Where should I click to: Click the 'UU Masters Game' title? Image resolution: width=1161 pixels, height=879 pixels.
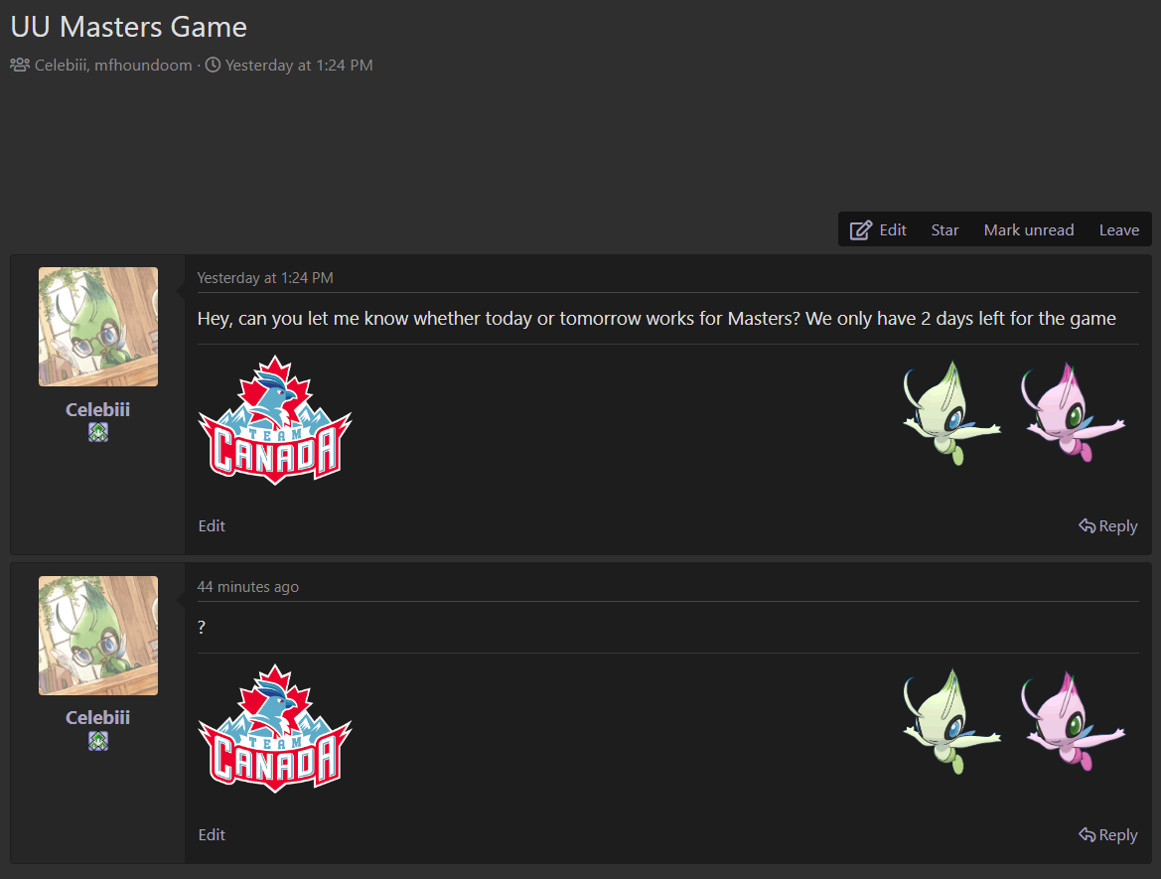point(129,28)
